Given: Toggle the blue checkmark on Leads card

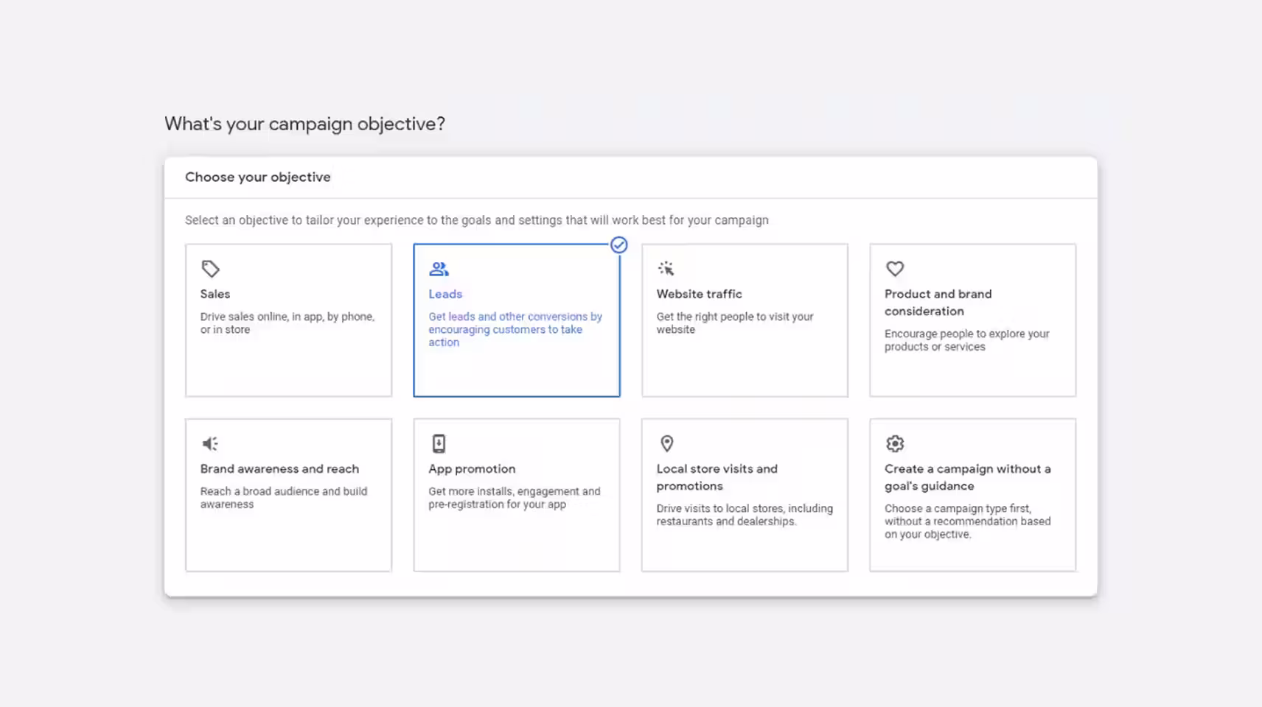Looking at the screenshot, I should coord(619,245).
